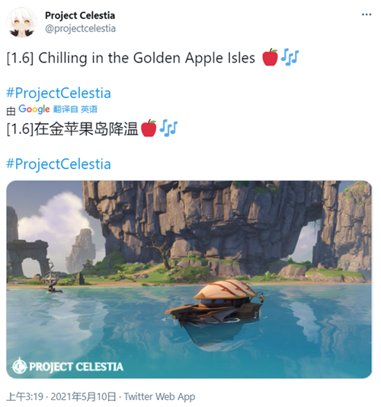
Task: Click the '翻译自 英语' translation link
Action: click(x=75, y=110)
